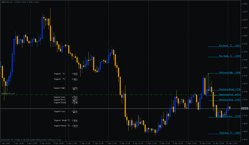
Task: Click the 'Resistance High' label
Action: [x=226, y=72]
